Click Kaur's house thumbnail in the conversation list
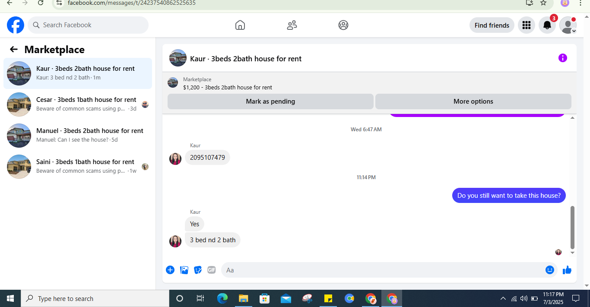The width and height of the screenshot is (590, 307). pyautogui.click(x=19, y=73)
